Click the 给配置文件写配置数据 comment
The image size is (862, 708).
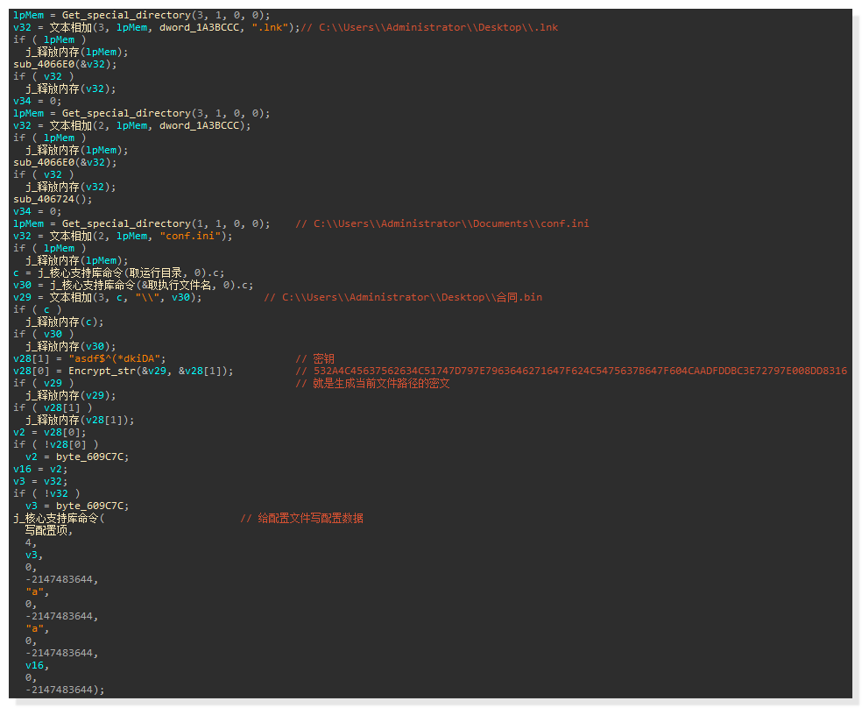coord(301,518)
